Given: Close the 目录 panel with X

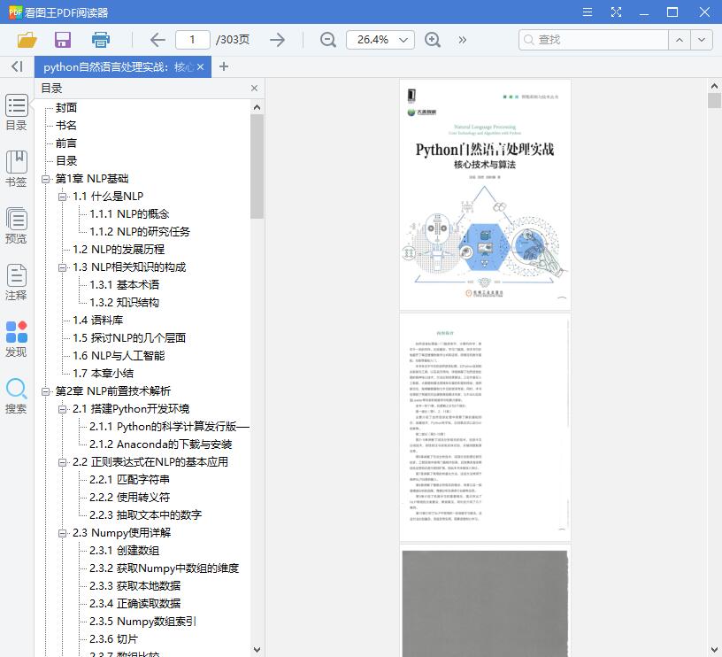Looking at the screenshot, I should tap(254, 88).
